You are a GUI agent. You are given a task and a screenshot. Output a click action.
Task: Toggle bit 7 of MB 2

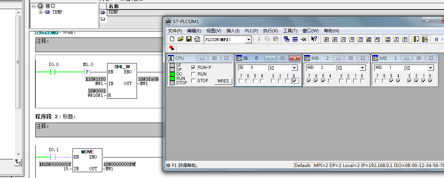[x=309, y=81]
